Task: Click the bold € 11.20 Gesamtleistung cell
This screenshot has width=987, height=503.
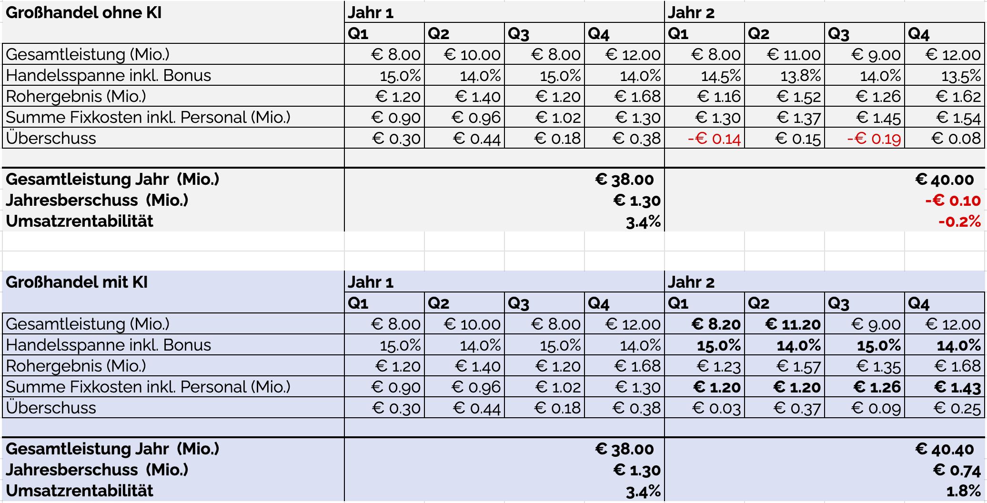Action: click(x=793, y=324)
